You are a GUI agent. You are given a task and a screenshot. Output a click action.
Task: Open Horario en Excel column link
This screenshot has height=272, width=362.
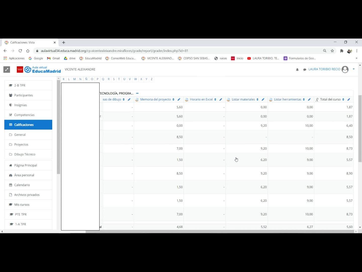[201, 99]
